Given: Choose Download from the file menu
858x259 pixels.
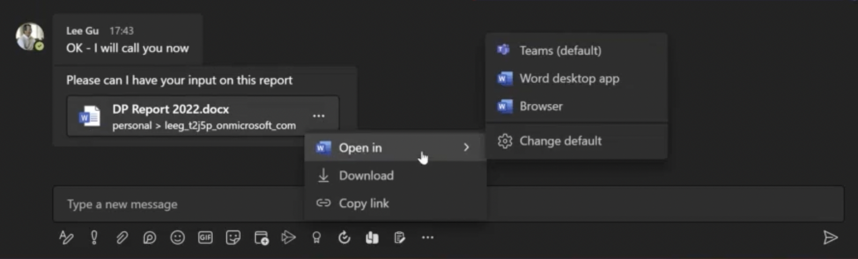Looking at the screenshot, I should coord(395,175).
